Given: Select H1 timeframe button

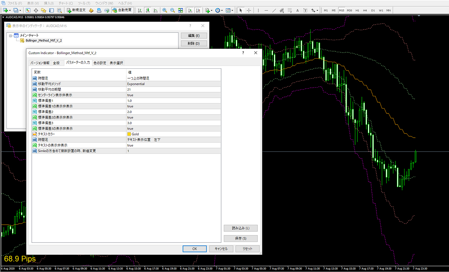Looking at the screenshot, I should click(357, 10).
